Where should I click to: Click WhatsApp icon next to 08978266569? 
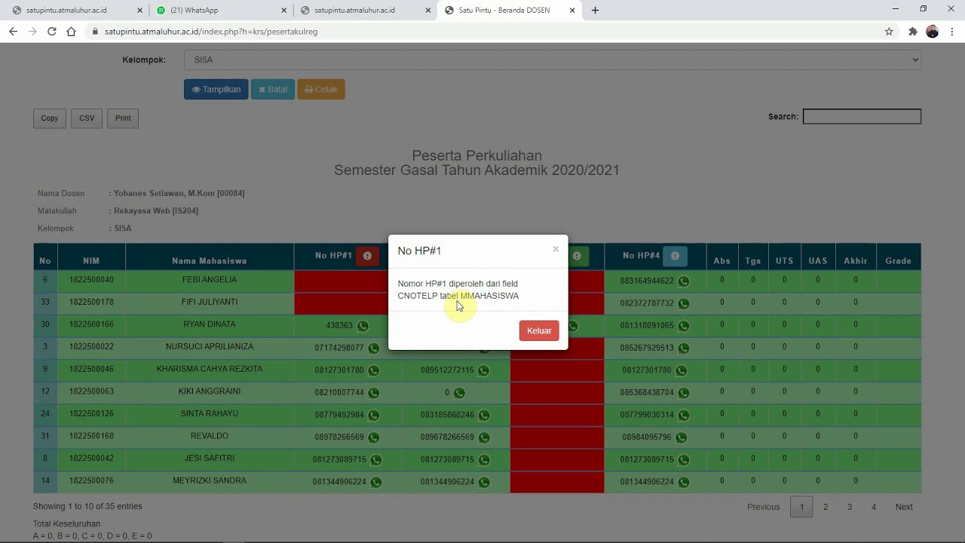(x=373, y=437)
